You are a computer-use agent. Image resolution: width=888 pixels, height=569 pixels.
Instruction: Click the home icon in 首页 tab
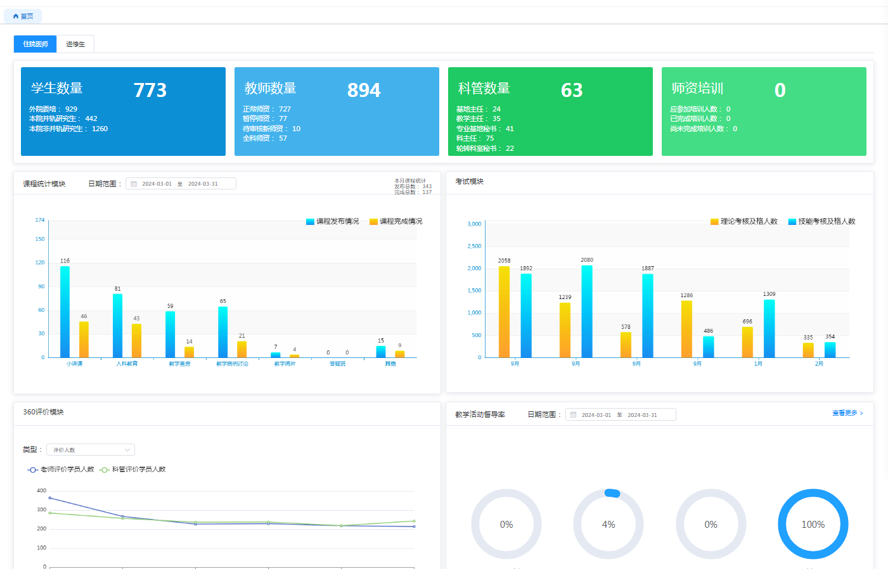point(16,16)
